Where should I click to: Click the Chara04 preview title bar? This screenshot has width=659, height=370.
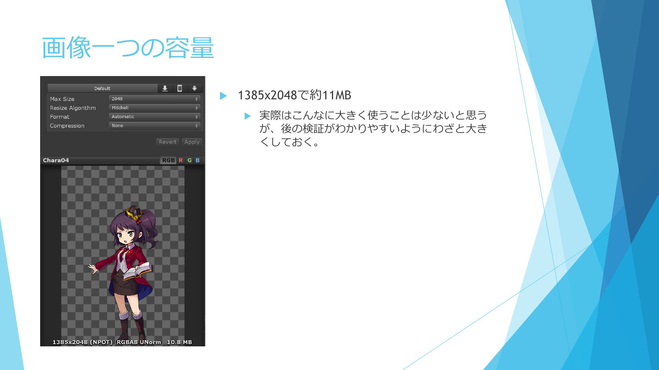[x=56, y=160]
